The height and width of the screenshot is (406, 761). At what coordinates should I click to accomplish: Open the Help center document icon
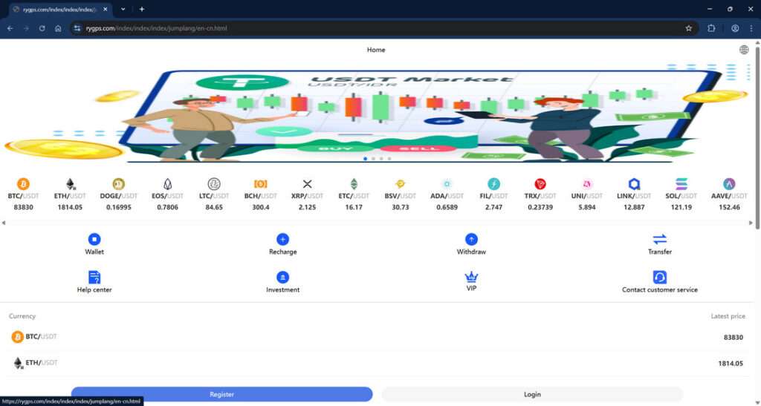coord(94,277)
